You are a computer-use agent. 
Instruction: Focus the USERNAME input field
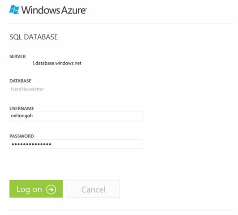76,116
